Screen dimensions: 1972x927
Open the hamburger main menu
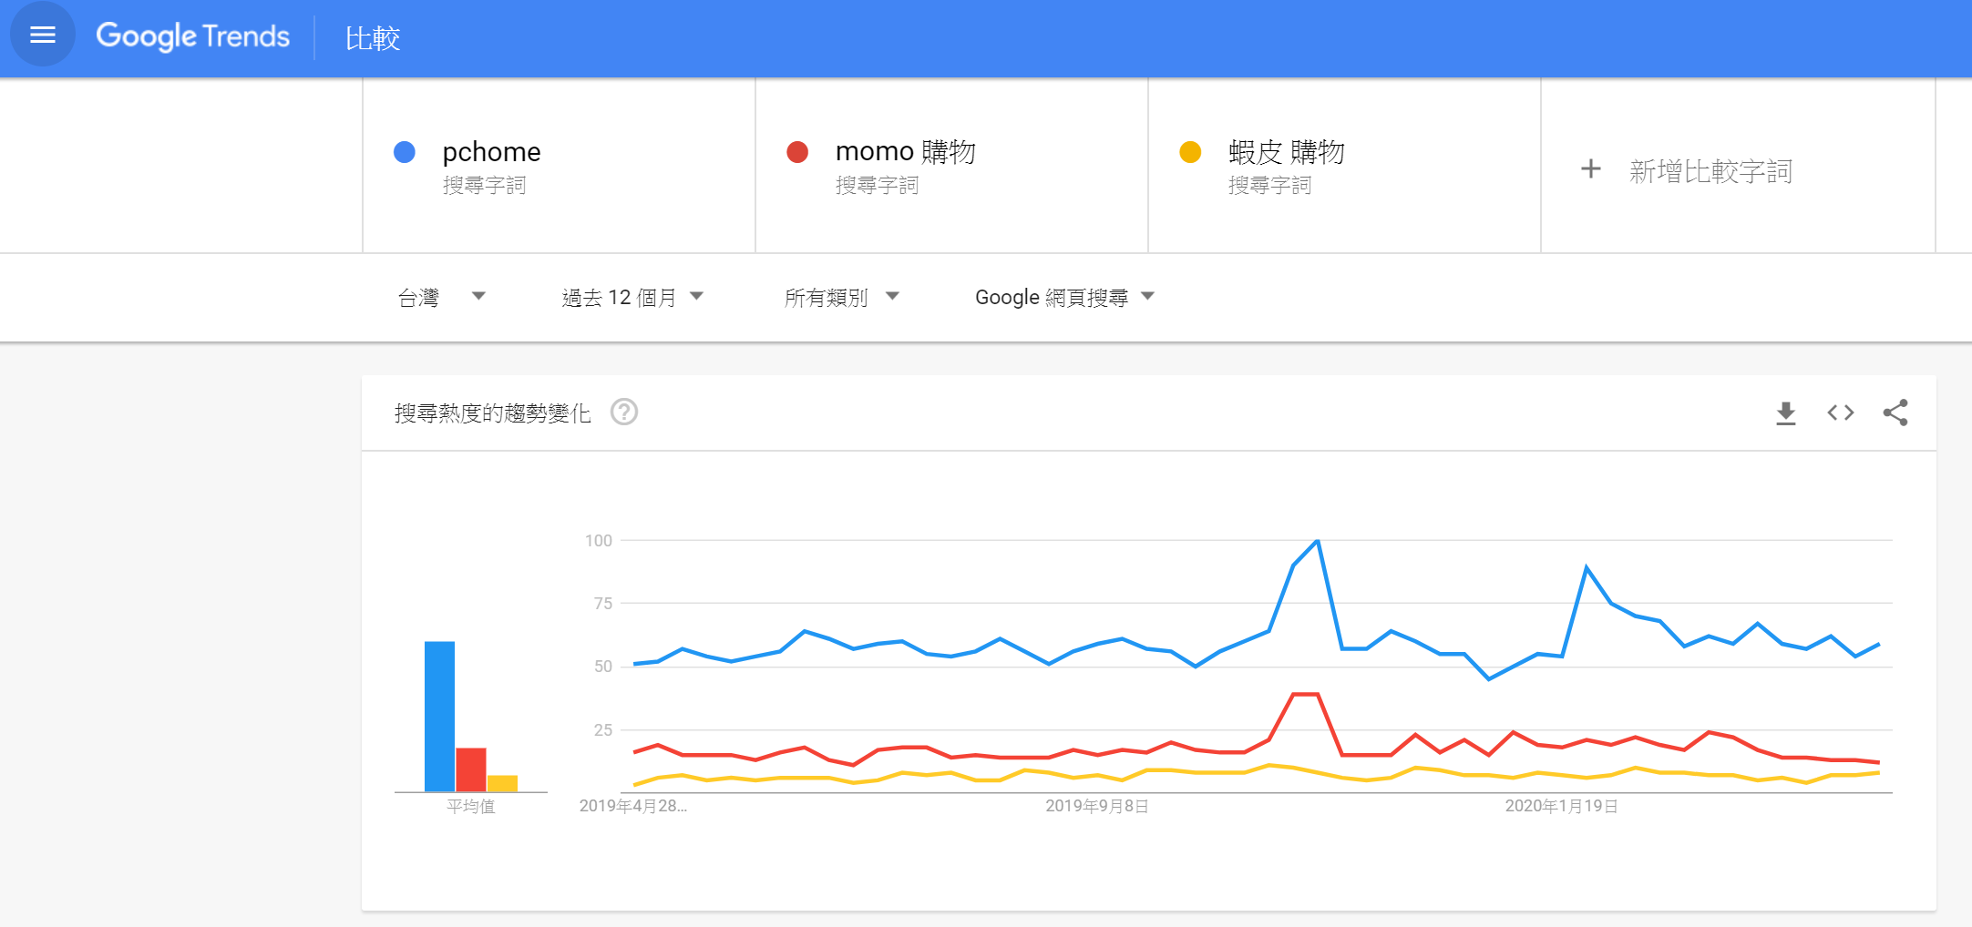point(42,36)
